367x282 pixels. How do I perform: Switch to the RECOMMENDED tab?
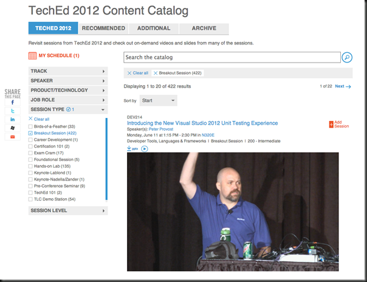pos(103,29)
